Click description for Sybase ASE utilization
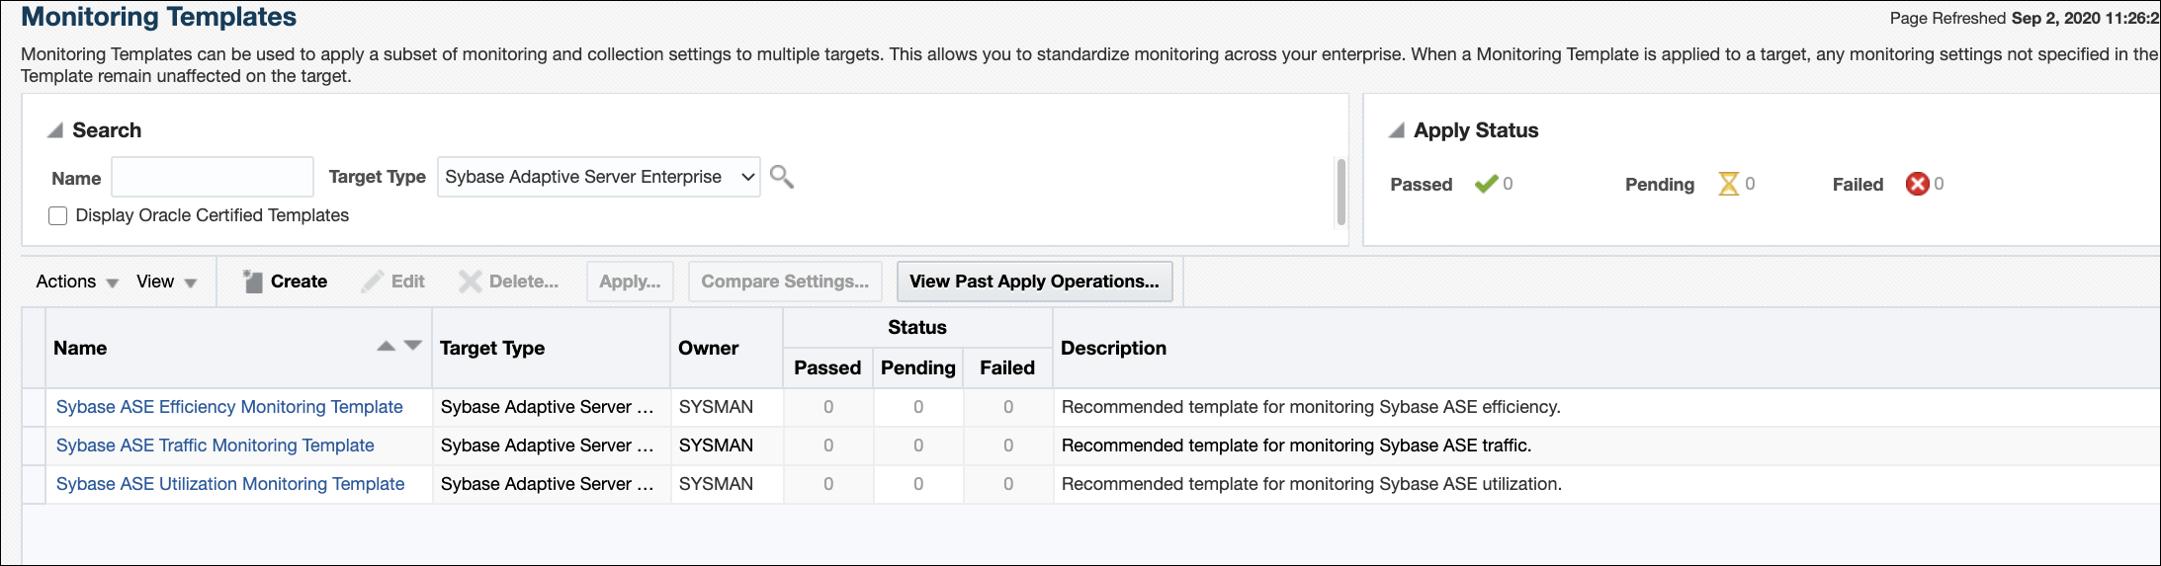The height and width of the screenshot is (566, 2161). pos(1312,484)
